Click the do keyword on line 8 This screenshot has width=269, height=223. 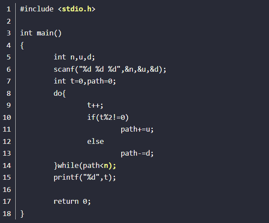(x=58, y=93)
